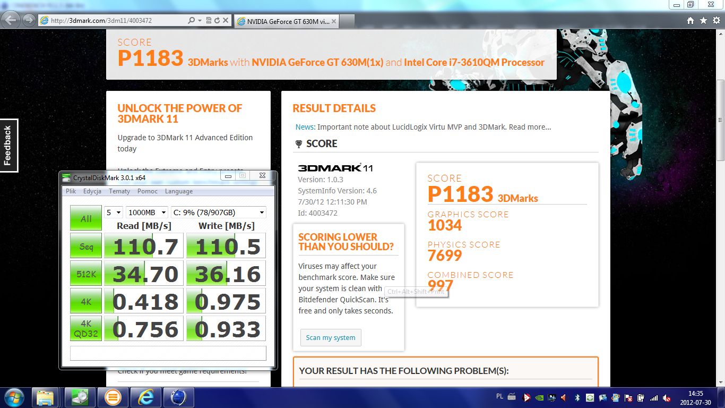Open the News link in Result Details
The width and height of the screenshot is (725, 408).
click(x=305, y=127)
